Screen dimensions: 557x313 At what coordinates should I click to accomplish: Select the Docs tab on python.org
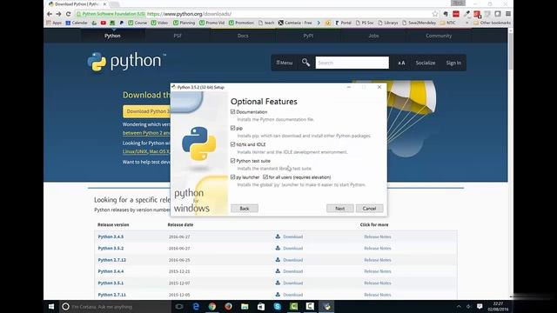click(x=243, y=36)
